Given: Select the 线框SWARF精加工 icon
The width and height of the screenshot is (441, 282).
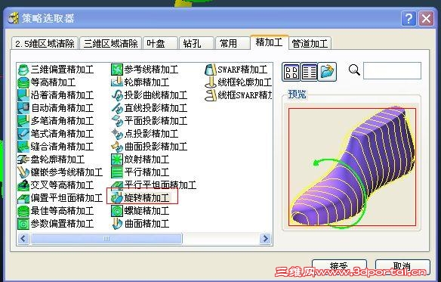Looking at the screenshot, I should tap(211, 95).
